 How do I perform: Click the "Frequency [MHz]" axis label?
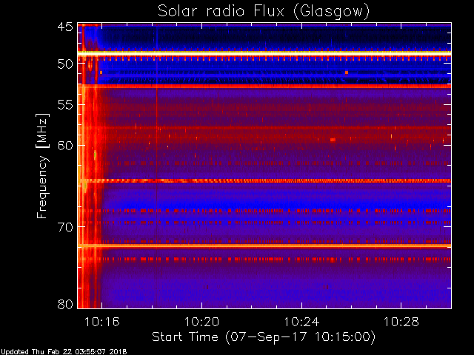click(x=42, y=166)
